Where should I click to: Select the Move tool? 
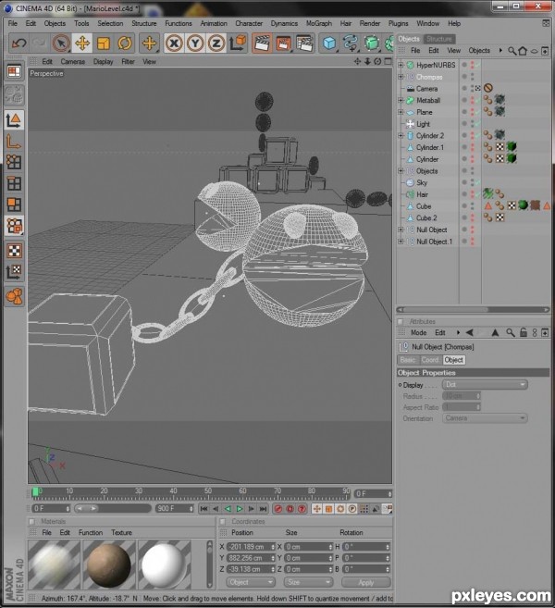82,43
